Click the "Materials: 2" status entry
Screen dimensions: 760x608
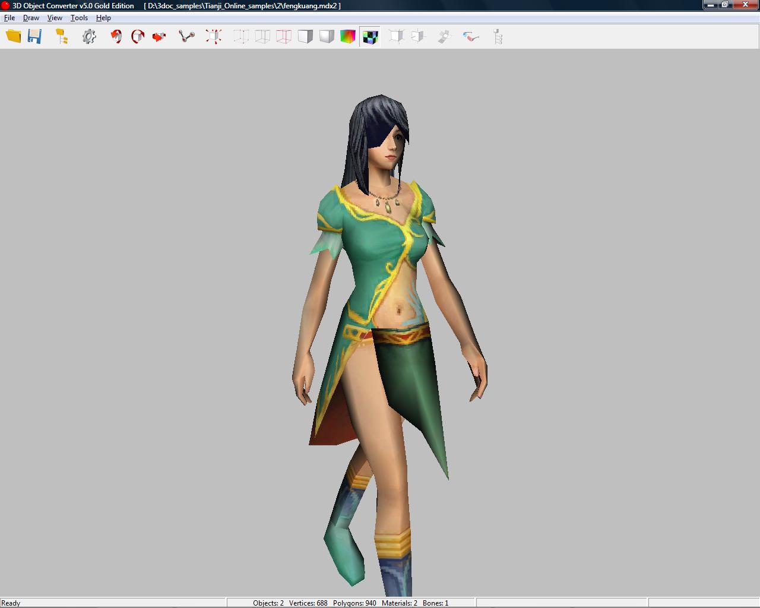click(x=400, y=603)
